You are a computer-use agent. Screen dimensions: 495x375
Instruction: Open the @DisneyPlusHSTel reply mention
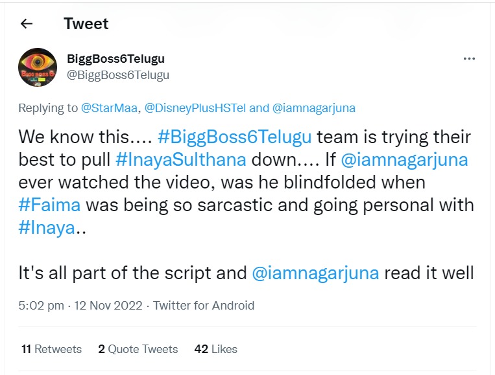195,108
